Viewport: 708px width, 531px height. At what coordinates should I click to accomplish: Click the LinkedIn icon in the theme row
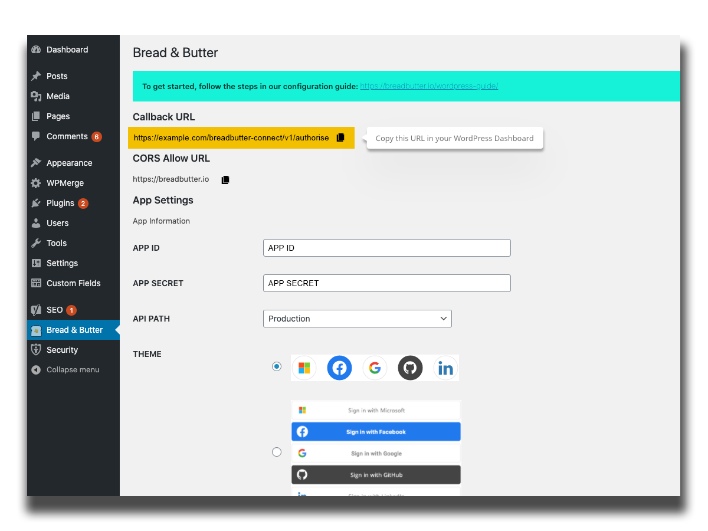pyautogui.click(x=445, y=367)
